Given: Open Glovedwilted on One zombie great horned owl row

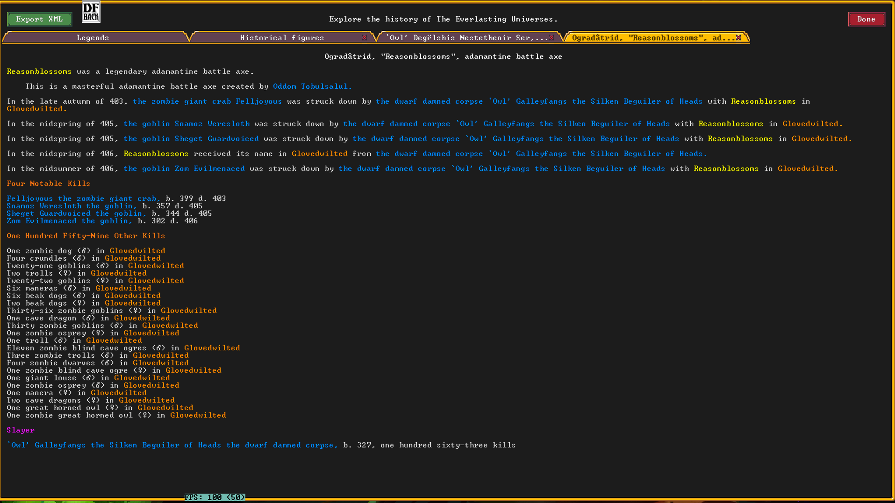Looking at the screenshot, I should coord(198,415).
